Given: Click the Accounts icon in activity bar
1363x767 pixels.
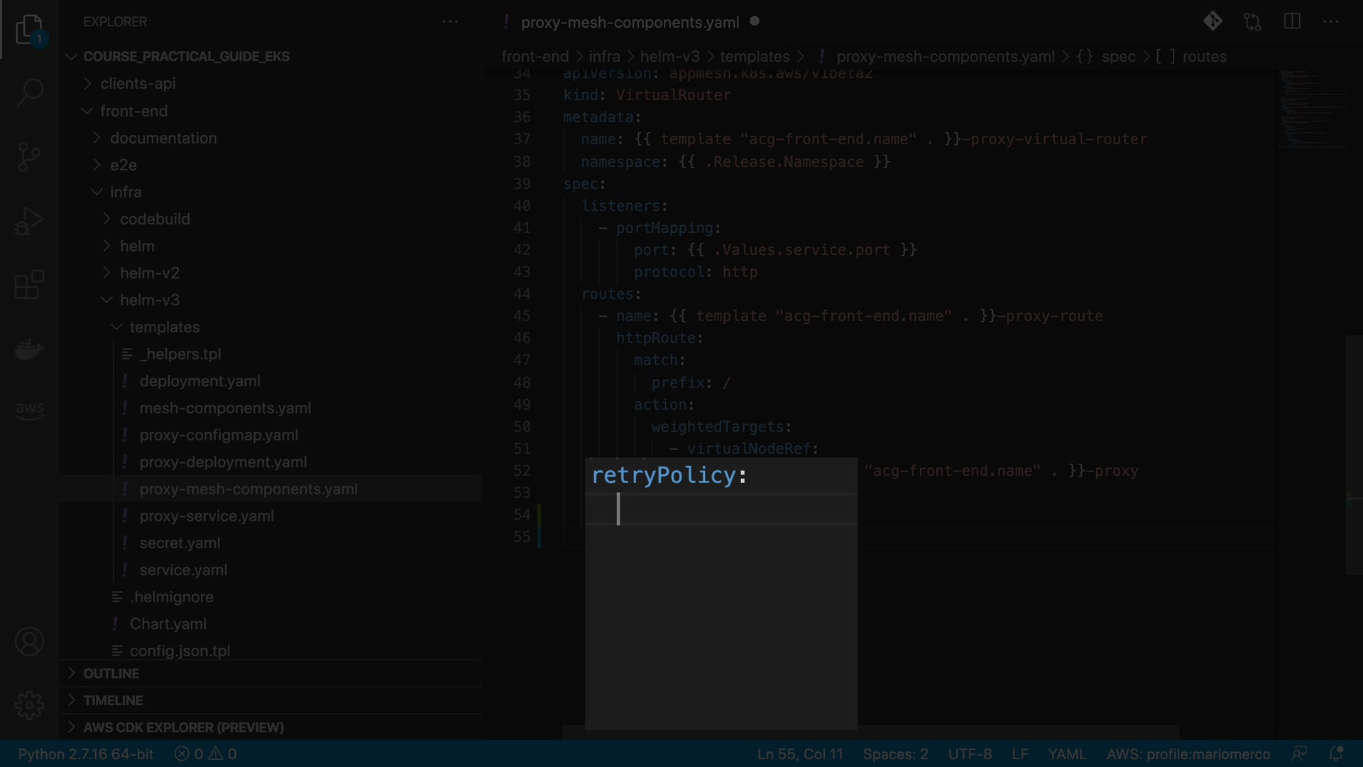Looking at the screenshot, I should coord(29,642).
